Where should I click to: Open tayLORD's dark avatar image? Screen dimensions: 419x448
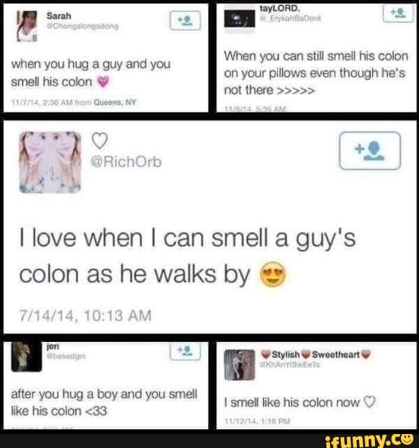[240, 19]
